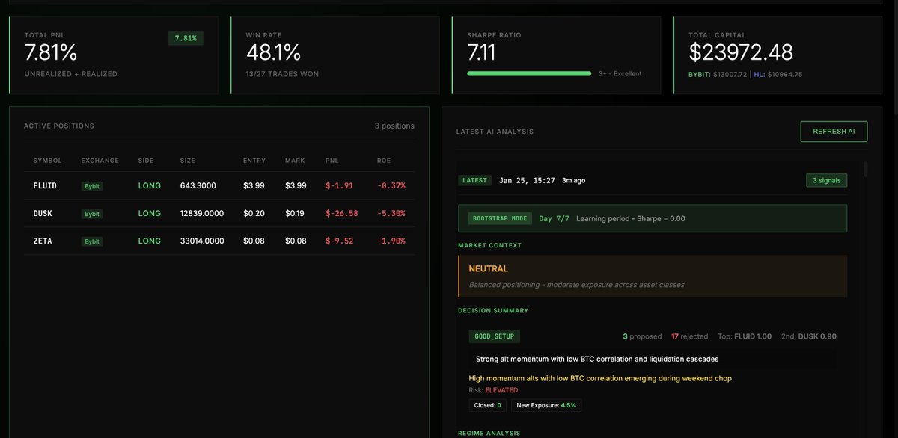The image size is (898, 438).
Task: Click the PNL column header
Action: [x=332, y=161]
